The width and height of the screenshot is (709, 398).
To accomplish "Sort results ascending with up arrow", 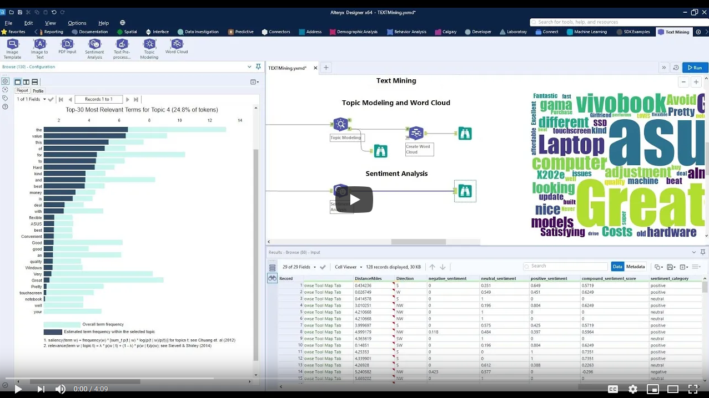I will pos(433,267).
